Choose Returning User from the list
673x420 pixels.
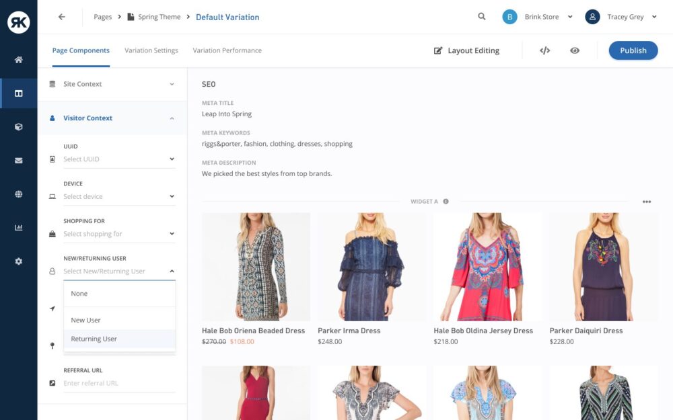[x=94, y=339]
